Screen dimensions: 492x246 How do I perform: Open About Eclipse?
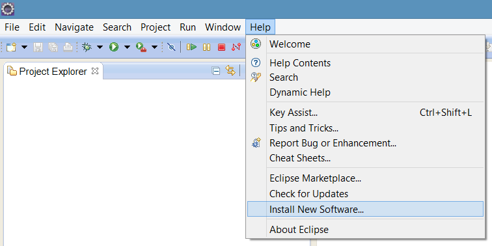tap(366, 230)
